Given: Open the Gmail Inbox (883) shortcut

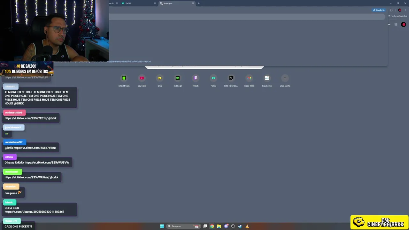Looking at the screenshot, I should [249, 80].
